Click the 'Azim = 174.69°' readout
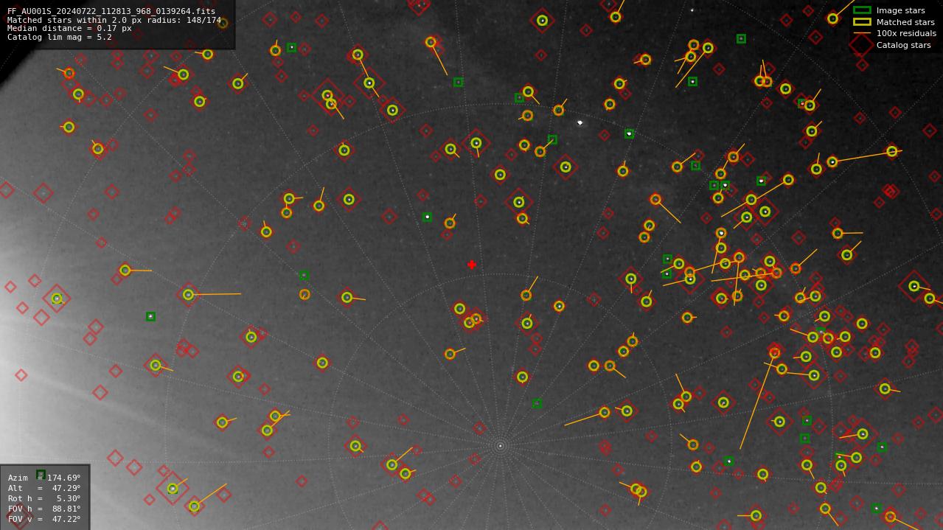Screen dimensions: 943x530 [x=44, y=478]
